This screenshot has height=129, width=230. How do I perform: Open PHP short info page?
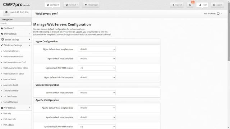[x=10, y=119]
